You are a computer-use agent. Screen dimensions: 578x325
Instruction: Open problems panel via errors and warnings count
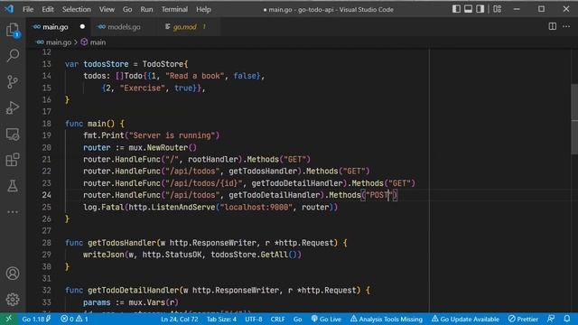tap(74, 319)
